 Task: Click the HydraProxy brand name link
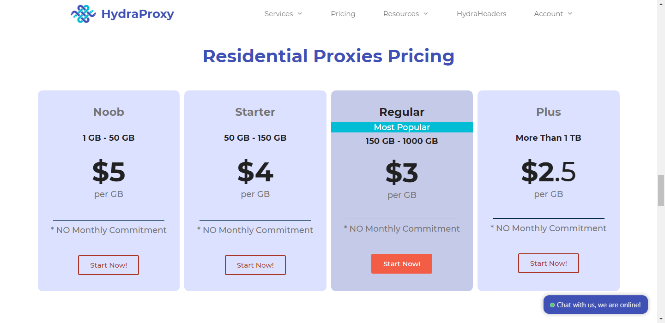138,14
